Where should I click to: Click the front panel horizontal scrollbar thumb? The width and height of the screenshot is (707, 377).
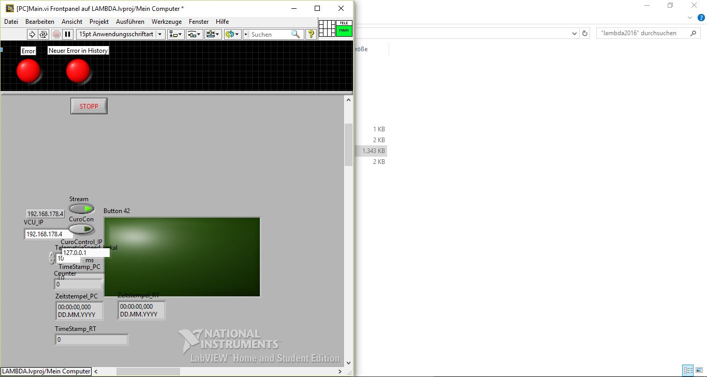click(148, 371)
